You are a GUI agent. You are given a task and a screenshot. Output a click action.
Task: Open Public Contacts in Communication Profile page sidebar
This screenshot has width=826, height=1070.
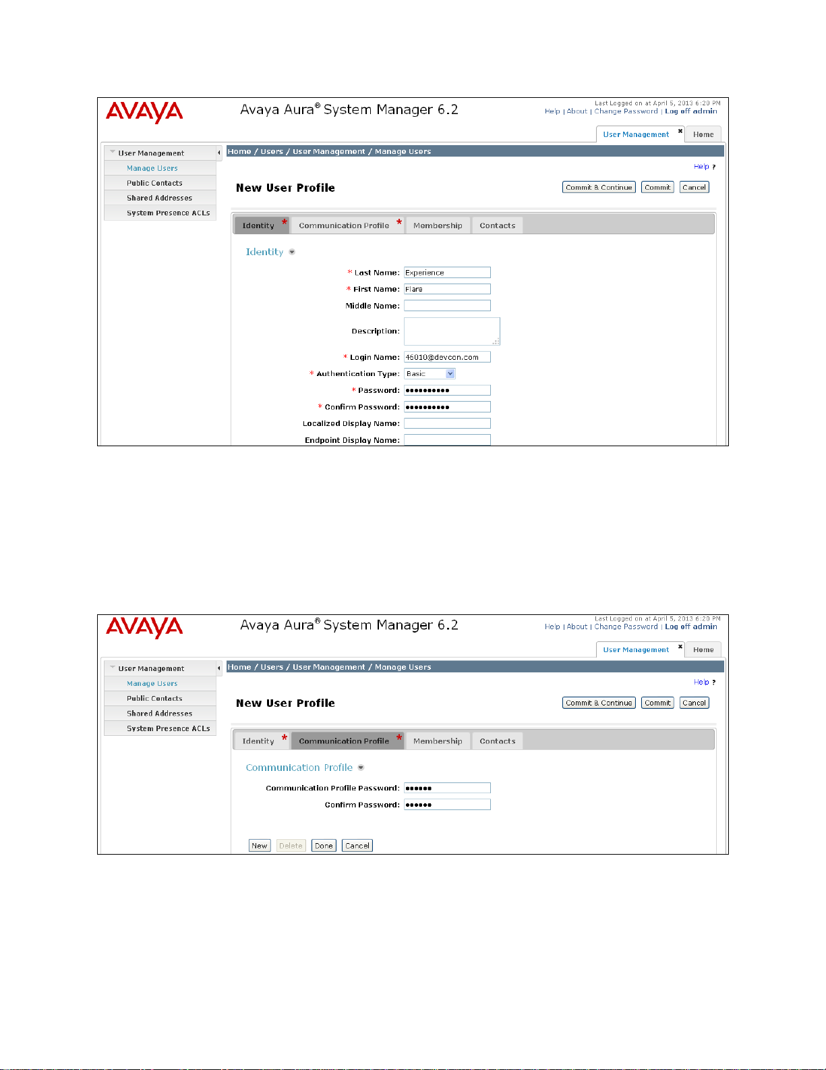click(154, 699)
